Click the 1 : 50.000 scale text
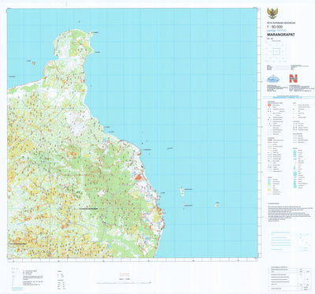 pos(275,27)
